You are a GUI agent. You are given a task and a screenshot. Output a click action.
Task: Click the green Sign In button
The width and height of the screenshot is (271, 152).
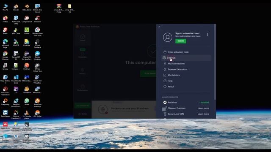(x=181, y=41)
